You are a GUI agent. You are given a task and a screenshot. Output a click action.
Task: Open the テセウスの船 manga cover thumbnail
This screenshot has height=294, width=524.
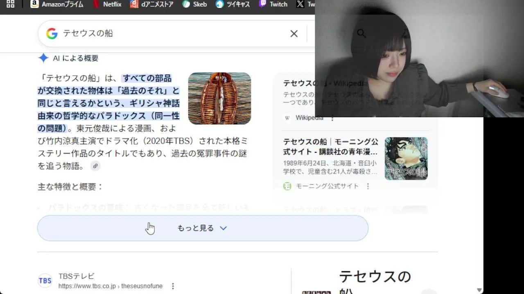(406, 158)
